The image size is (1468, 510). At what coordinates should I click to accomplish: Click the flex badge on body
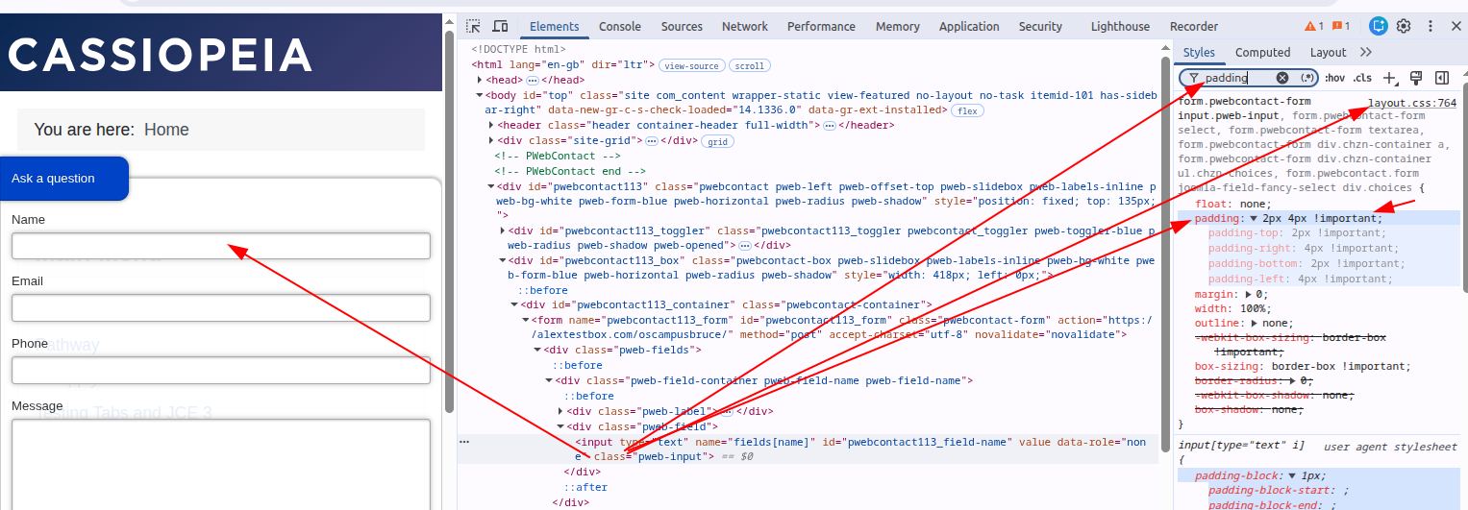tap(966, 111)
